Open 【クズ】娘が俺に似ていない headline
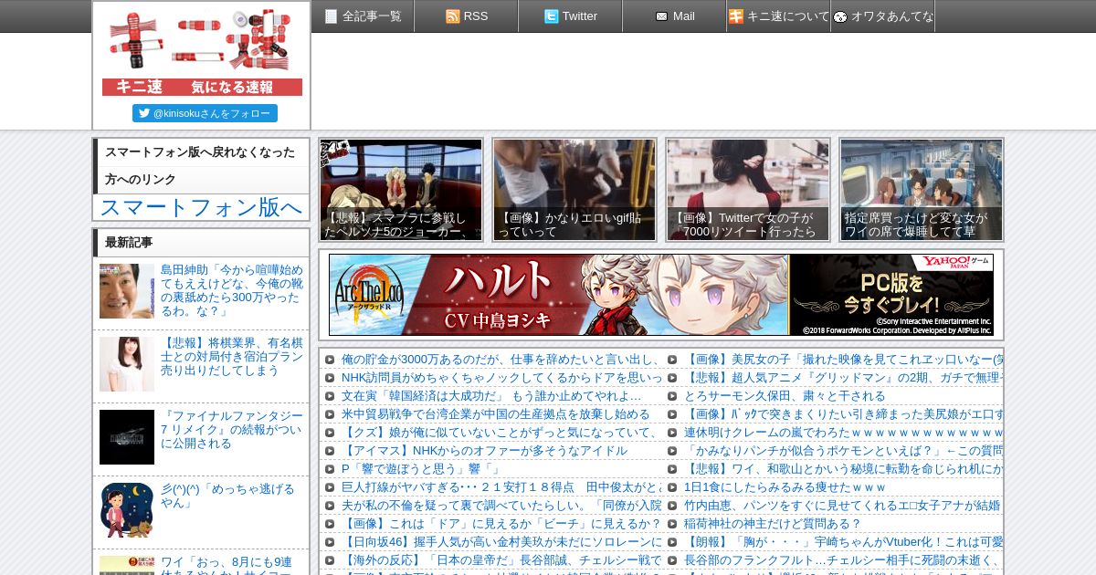 [x=501, y=433]
